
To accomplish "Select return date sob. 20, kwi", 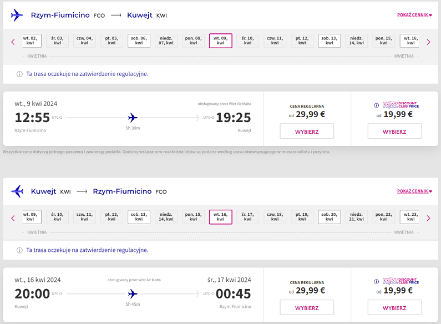I will click(330, 217).
